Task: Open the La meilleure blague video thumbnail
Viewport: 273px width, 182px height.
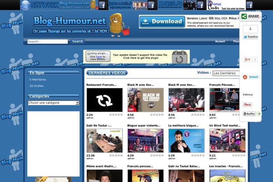Action: click(x=187, y=141)
